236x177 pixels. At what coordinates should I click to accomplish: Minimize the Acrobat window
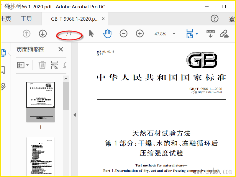207,6
